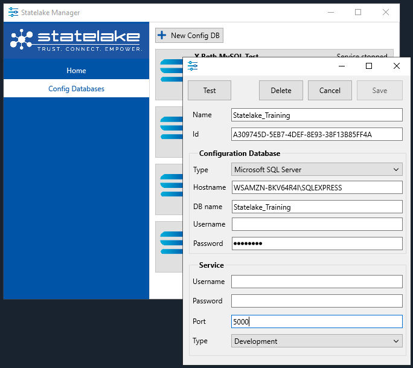Image resolution: width=413 pixels, height=368 pixels.
Task: Click the New Config DB button
Action: click(189, 35)
